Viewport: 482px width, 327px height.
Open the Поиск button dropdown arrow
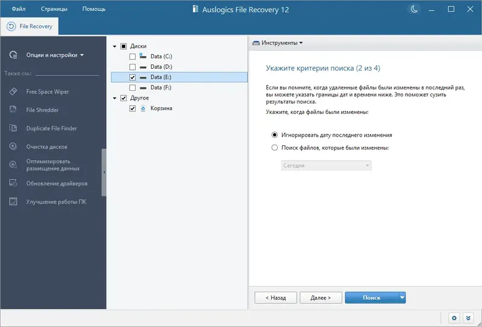402,297
